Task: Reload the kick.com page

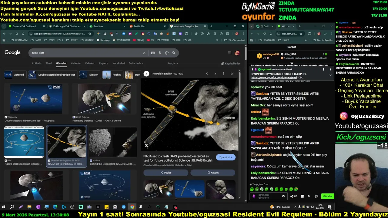Action: (x=264, y=34)
